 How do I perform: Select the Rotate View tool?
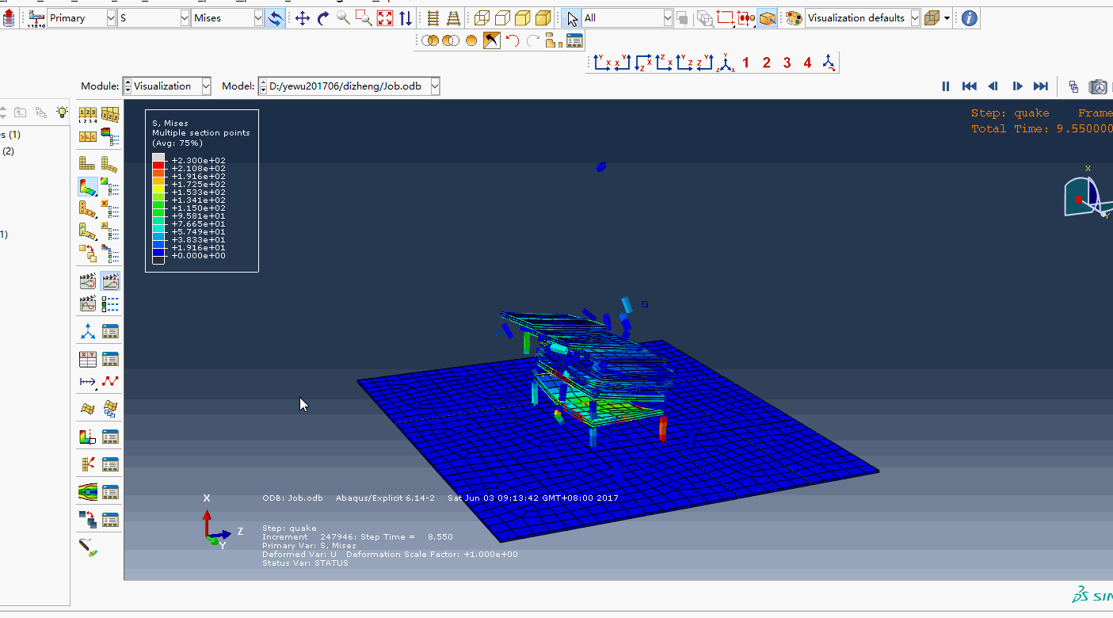(x=322, y=18)
